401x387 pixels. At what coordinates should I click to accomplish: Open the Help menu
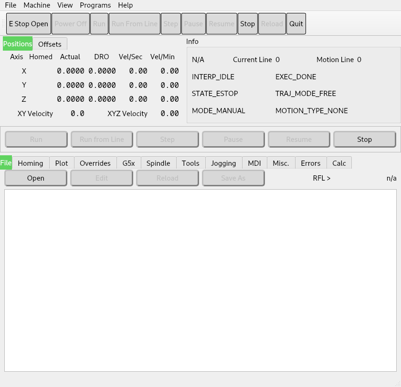[x=125, y=5]
